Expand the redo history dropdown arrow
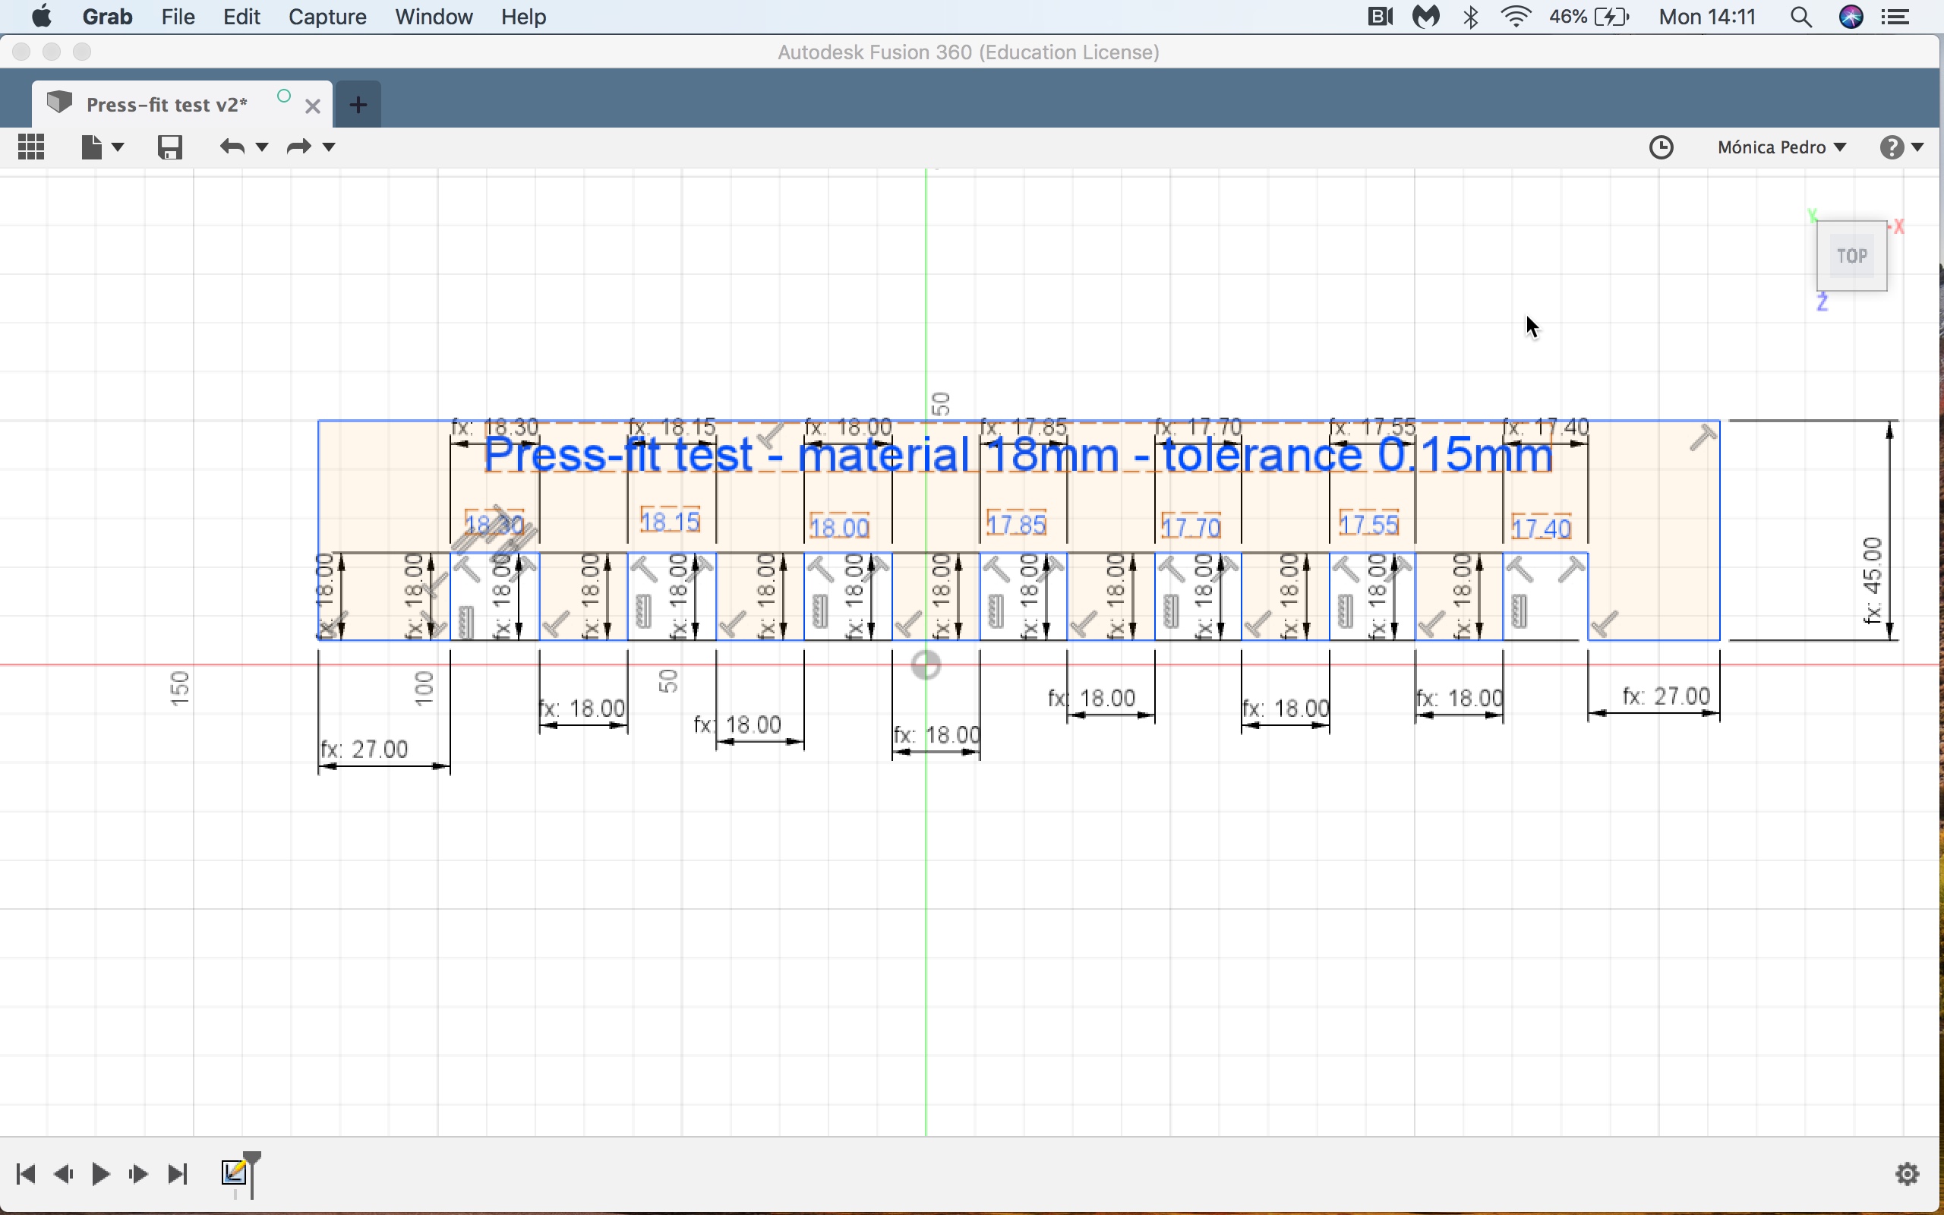1944x1215 pixels. pos(328,147)
